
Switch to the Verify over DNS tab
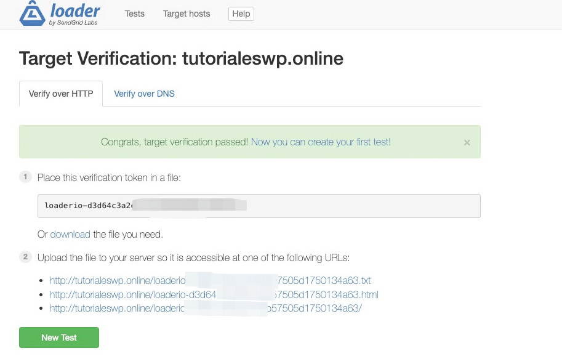(x=143, y=94)
